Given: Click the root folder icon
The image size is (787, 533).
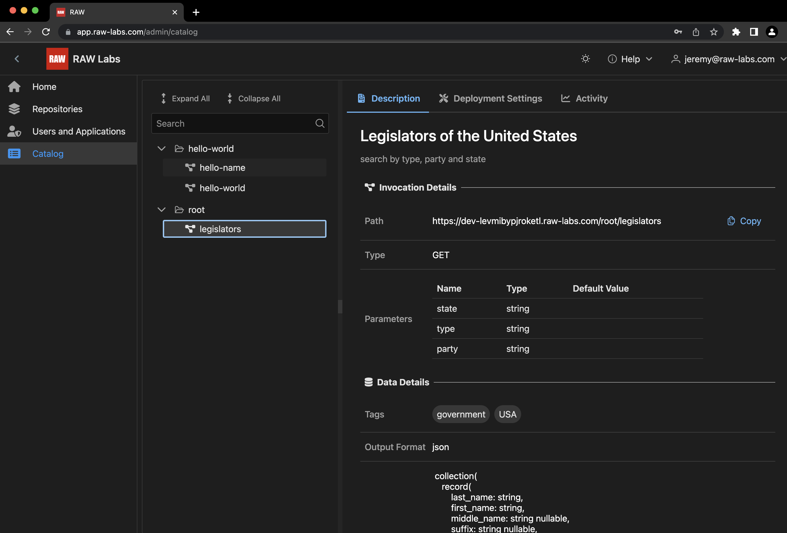Looking at the screenshot, I should 179,210.
